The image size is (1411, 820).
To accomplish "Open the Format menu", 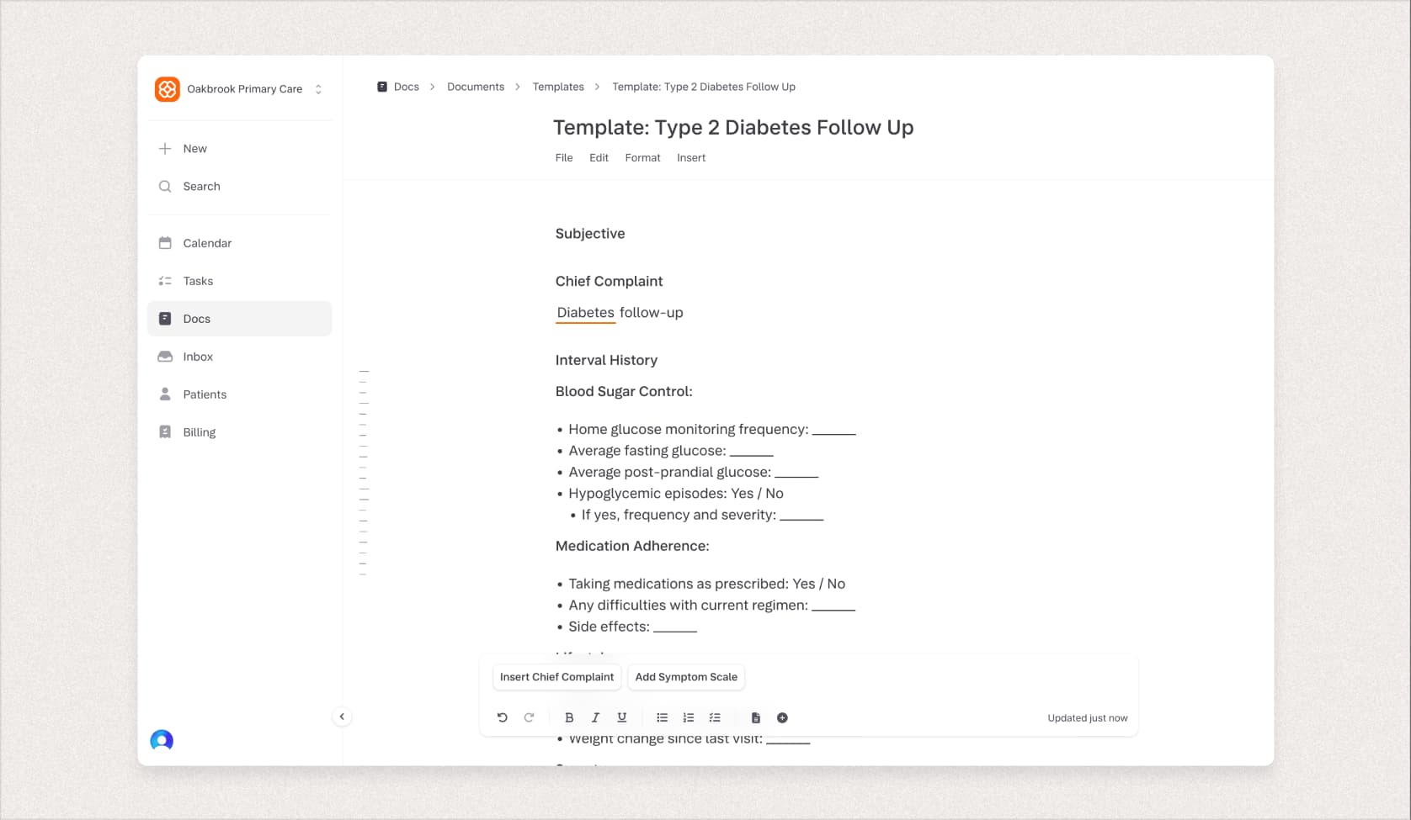I will point(642,157).
